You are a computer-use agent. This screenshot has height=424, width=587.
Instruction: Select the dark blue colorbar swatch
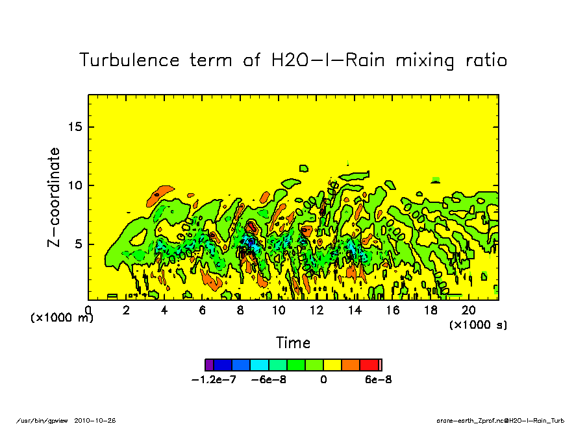(223, 365)
